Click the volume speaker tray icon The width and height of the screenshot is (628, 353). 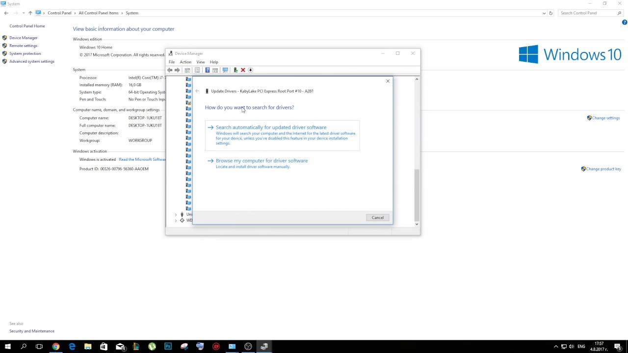572,347
